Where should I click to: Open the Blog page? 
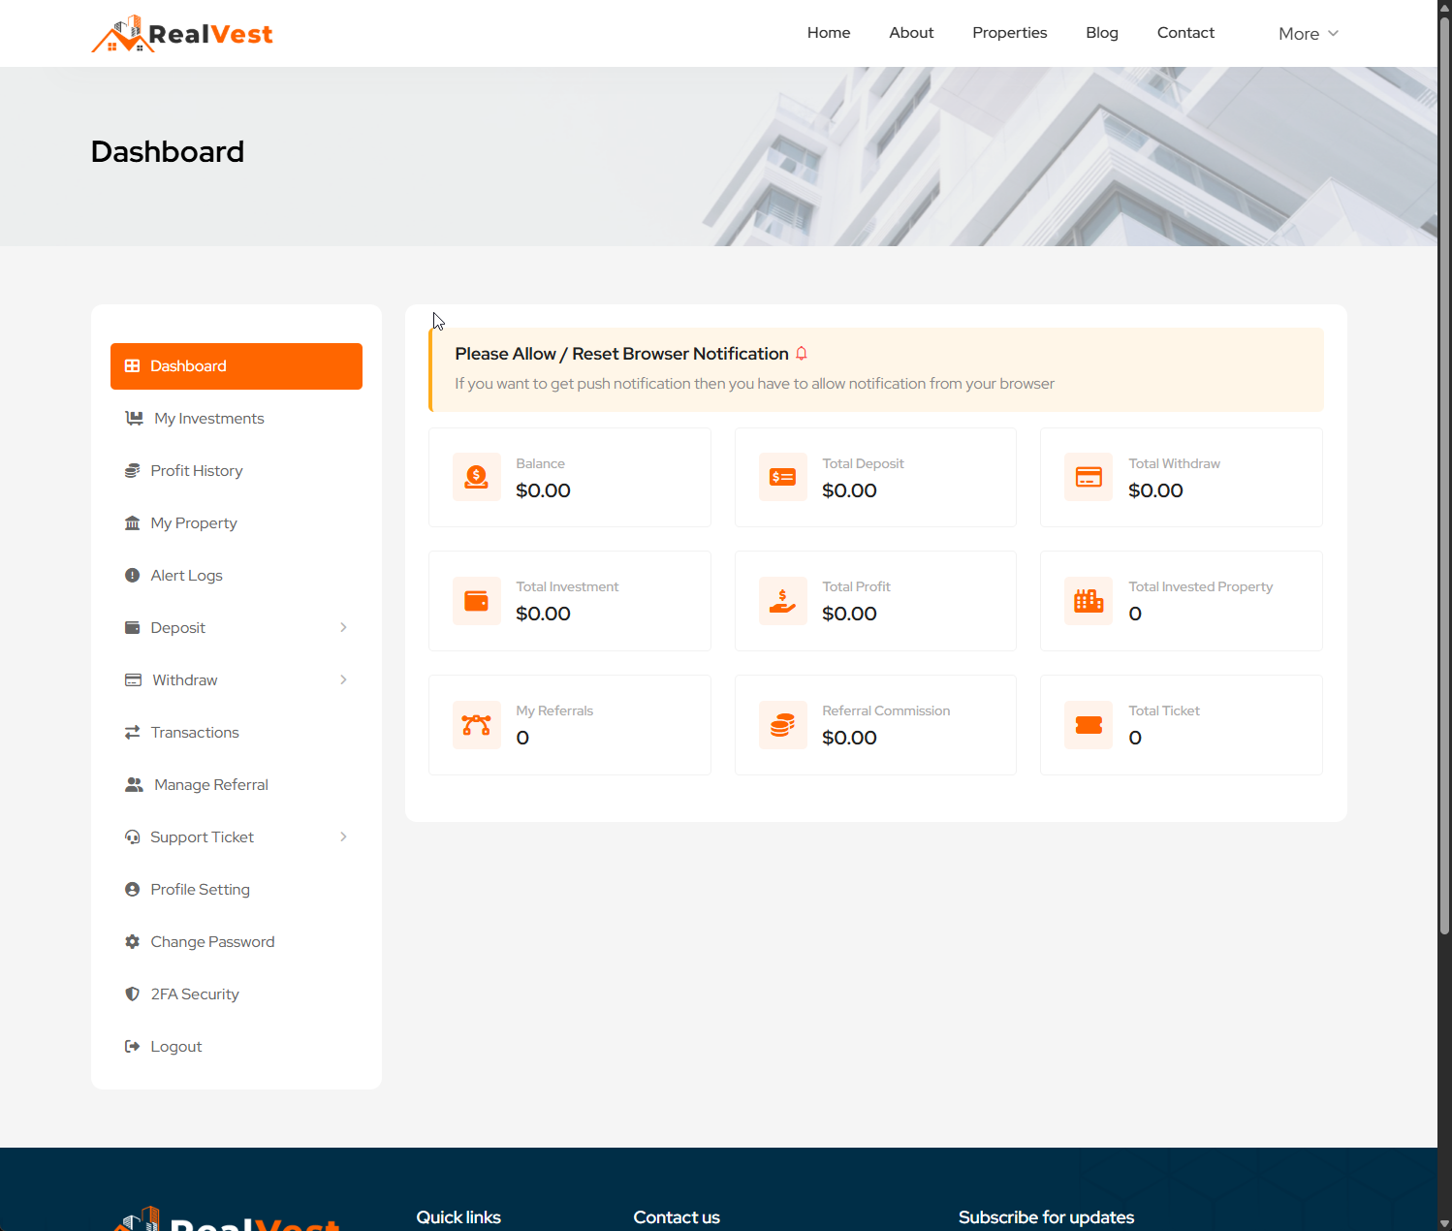[1102, 33]
